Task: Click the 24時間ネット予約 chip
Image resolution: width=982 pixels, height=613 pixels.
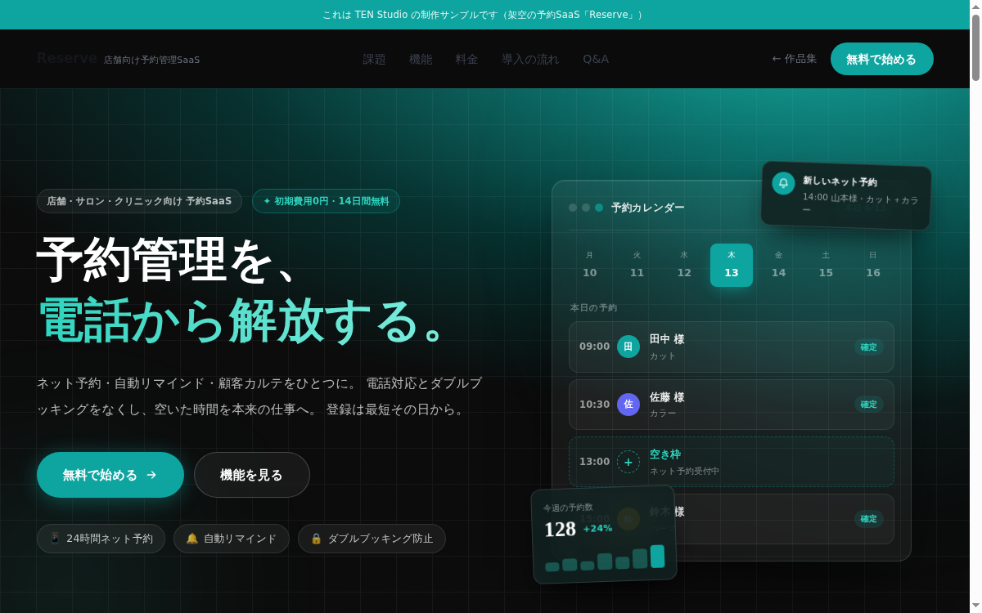Action: (x=101, y=539)
